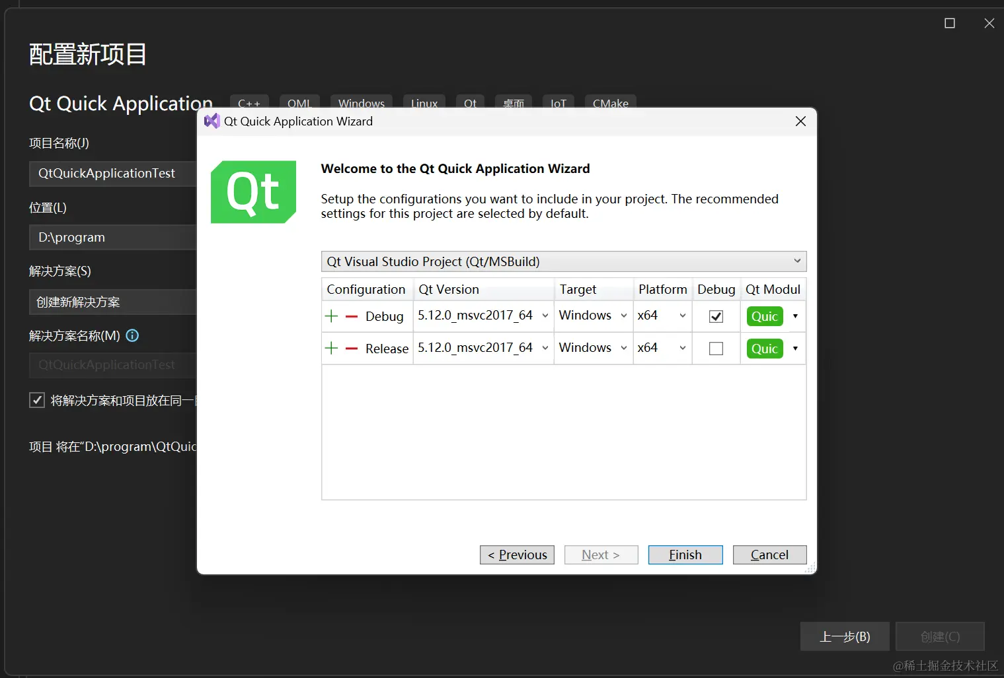This screenshot has height=678, width=1004.
Task: Click the disabled Next button
Action: (601, 555)
